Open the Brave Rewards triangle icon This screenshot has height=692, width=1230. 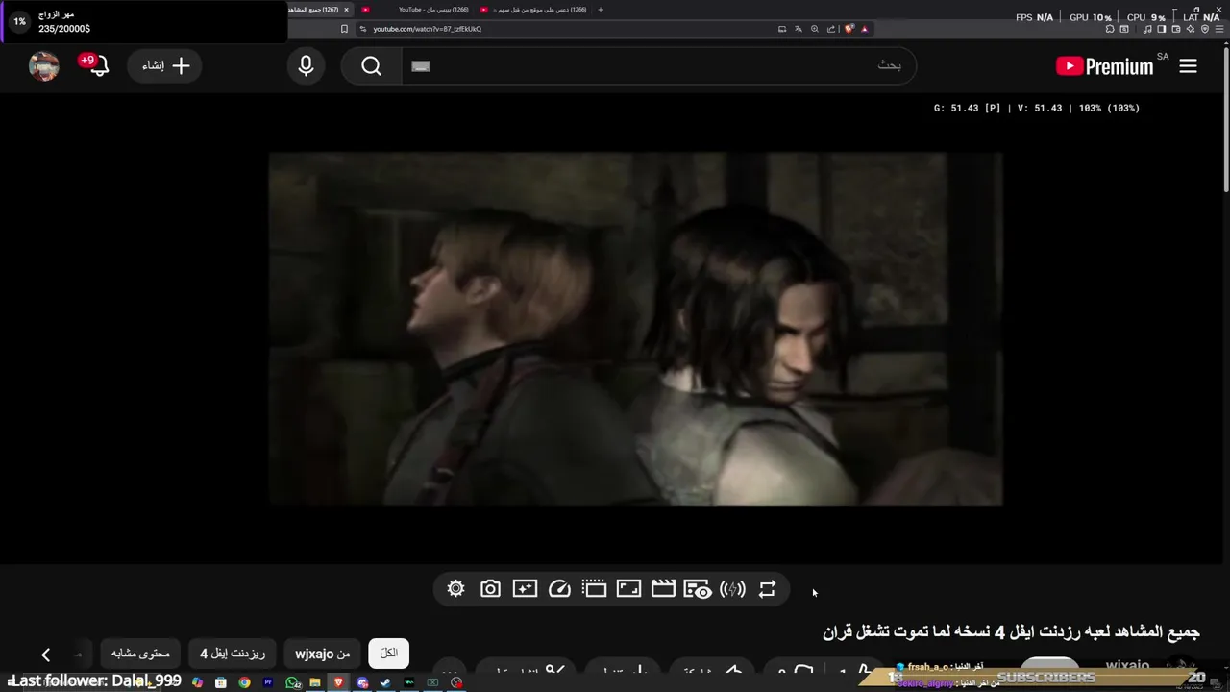[x=865, y=29]
